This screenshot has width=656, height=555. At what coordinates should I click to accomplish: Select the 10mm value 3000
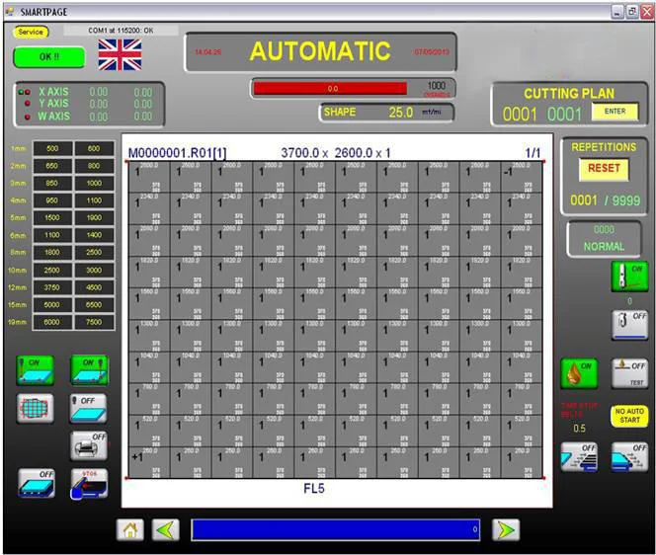(x=94, y=271)
